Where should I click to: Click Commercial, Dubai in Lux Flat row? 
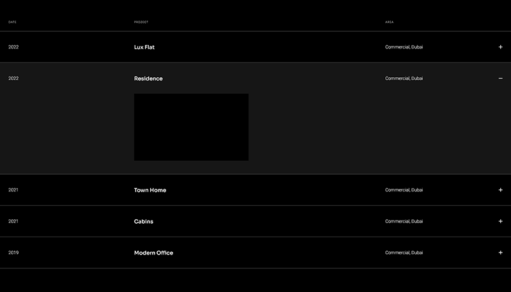[x=404, y=47]
